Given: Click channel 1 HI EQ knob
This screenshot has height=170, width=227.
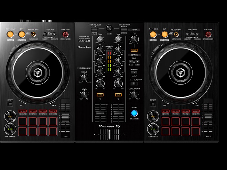Looking at the screenshot, I should point(100,50).
